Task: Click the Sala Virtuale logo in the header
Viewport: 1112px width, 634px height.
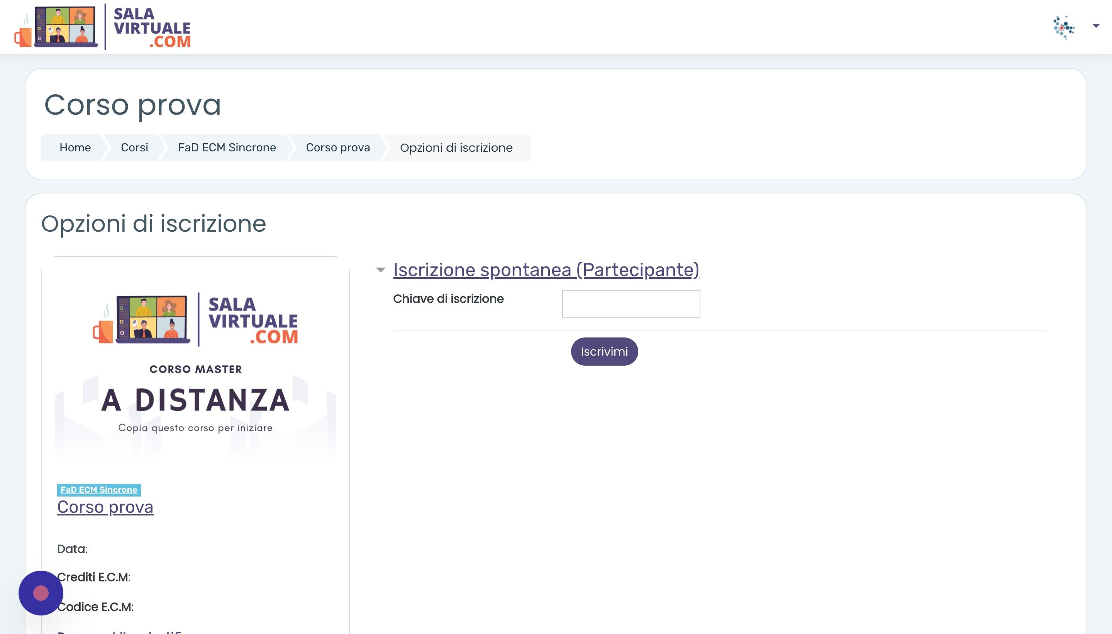Action: point(102,27)
